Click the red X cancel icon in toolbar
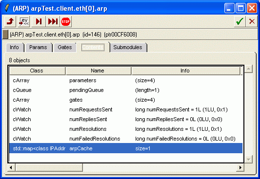This screenshot has height=179, width=260. [x=252, y=21]
